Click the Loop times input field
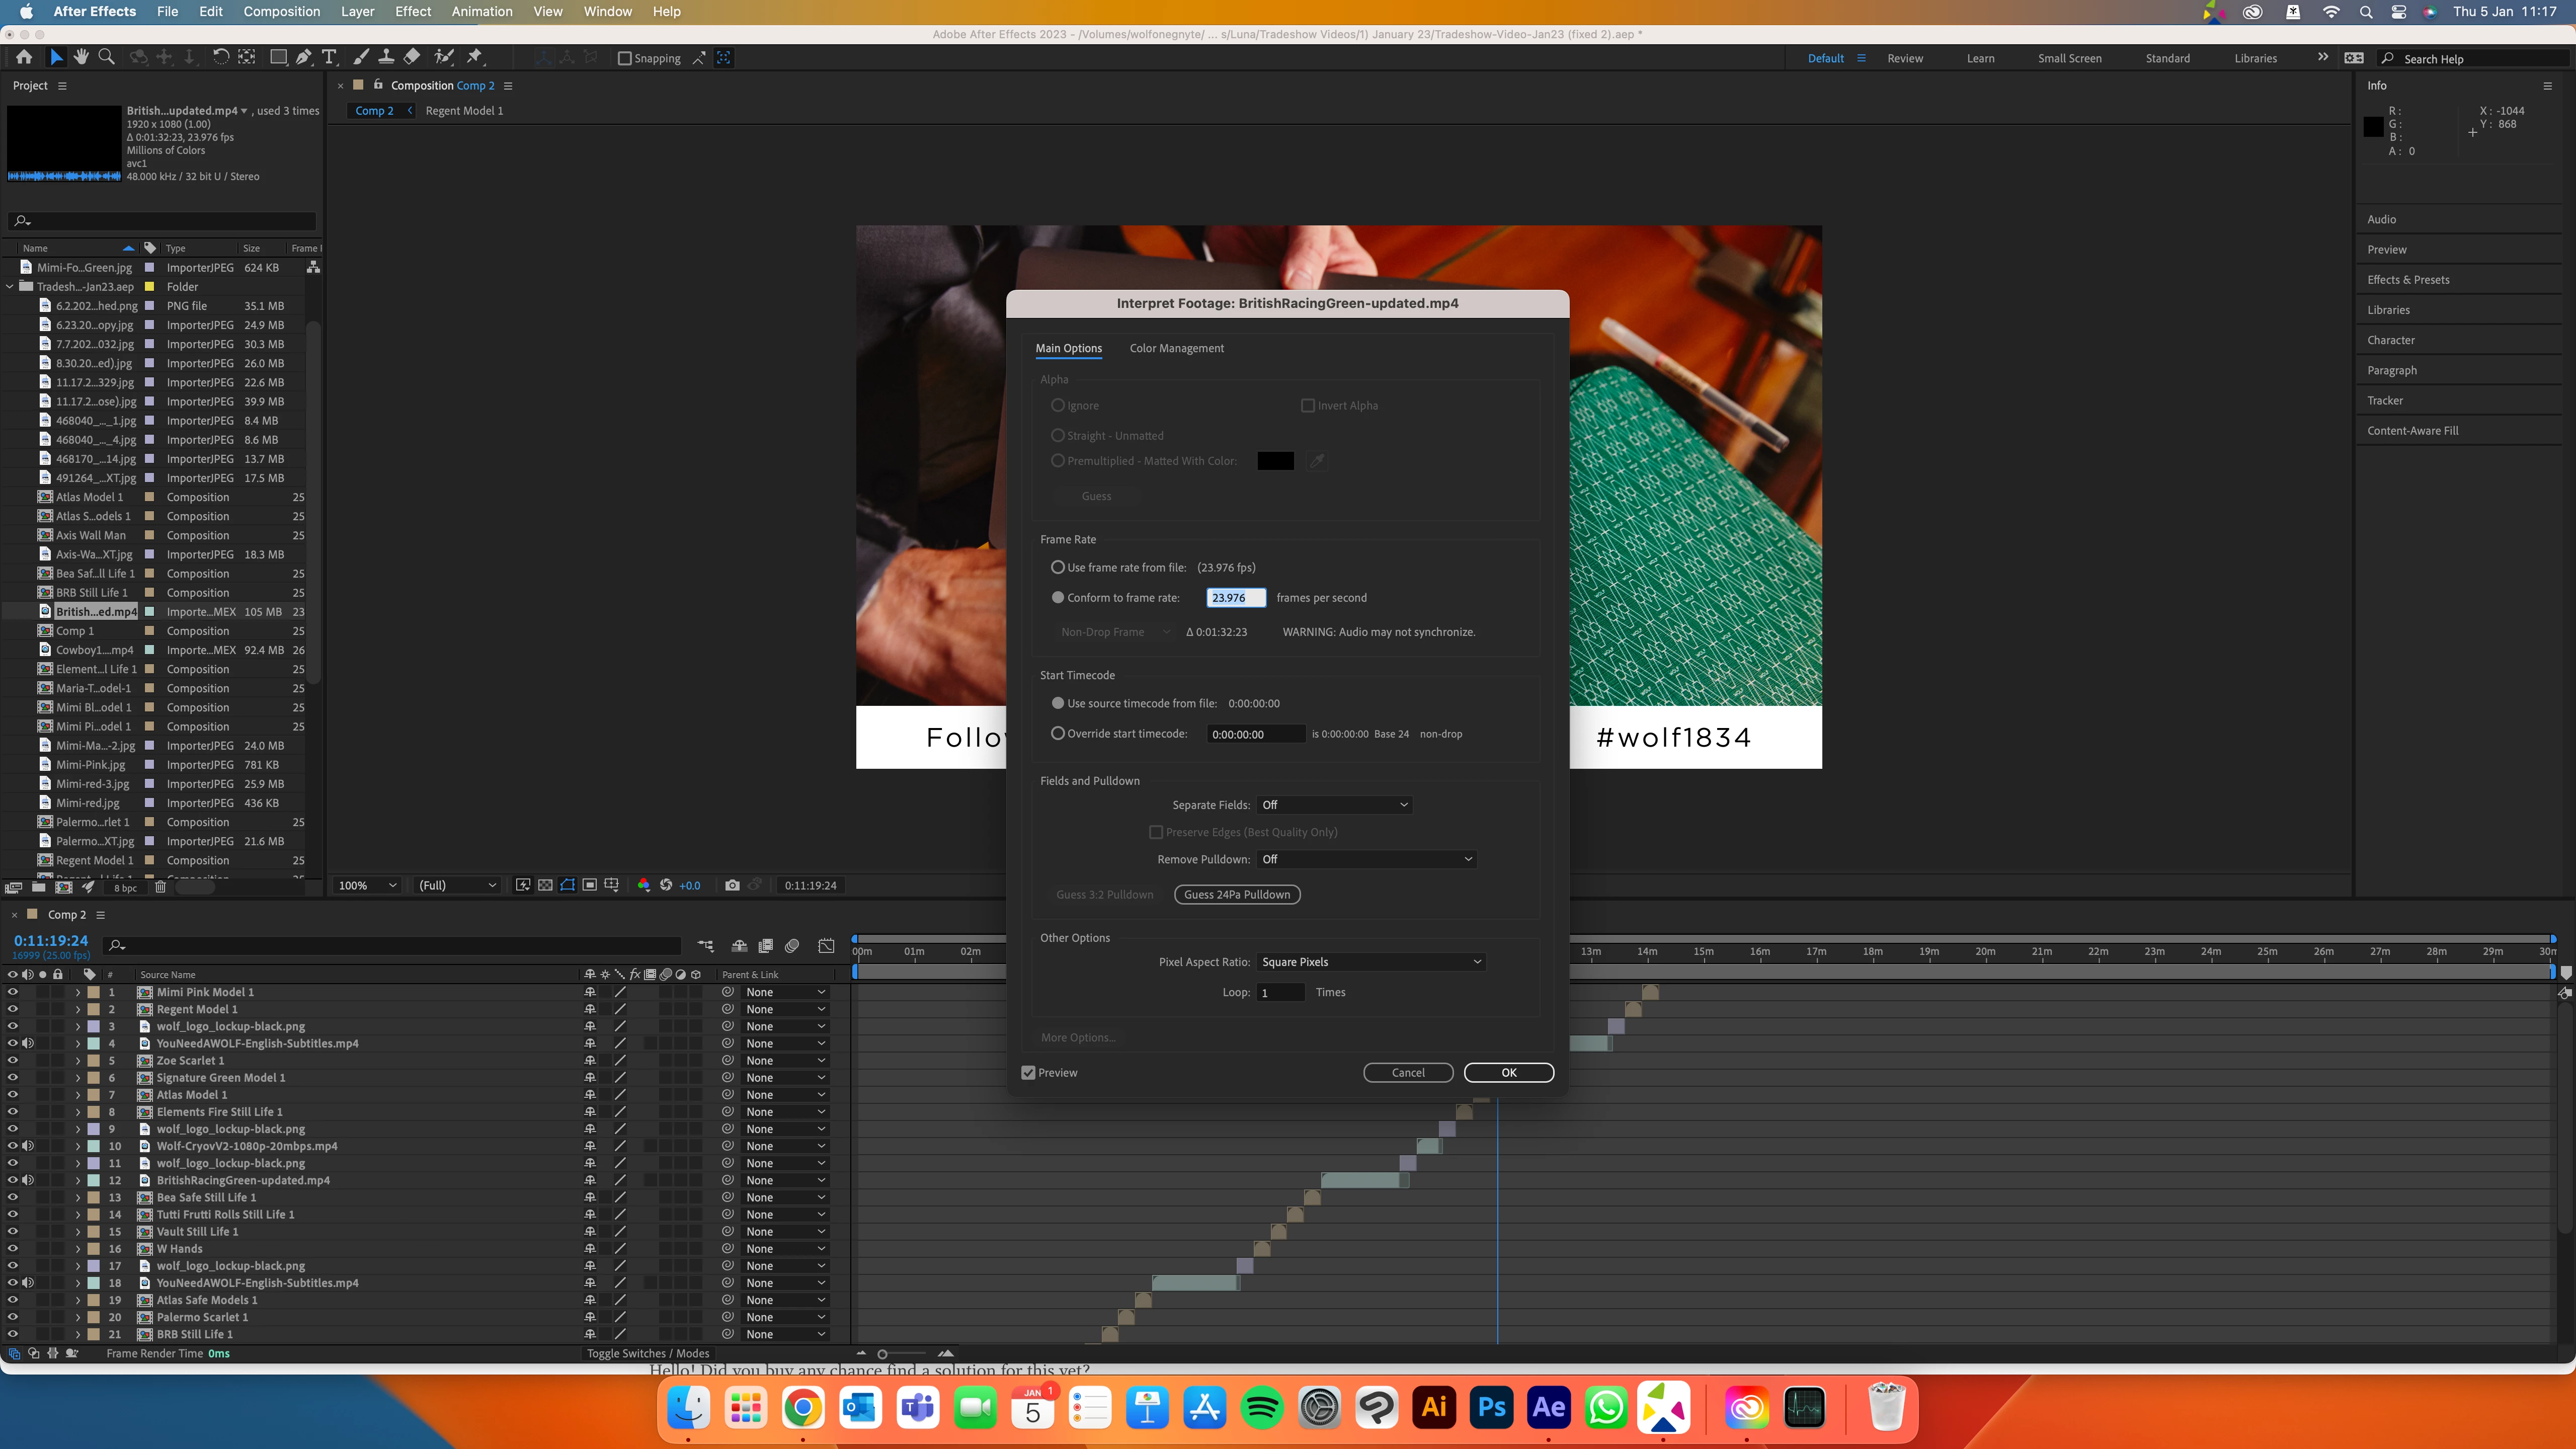The width and height of the screenshot is (2576, 1449). point(1280,992)
